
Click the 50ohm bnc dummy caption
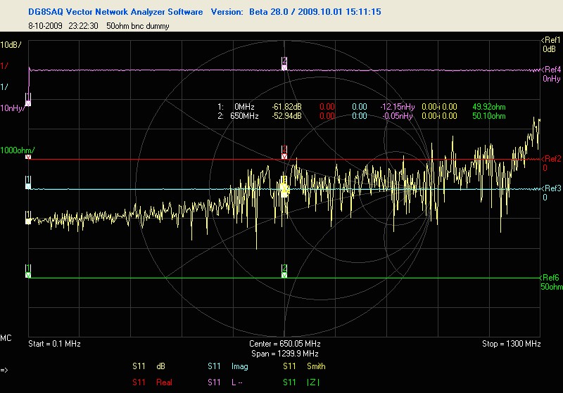138,26
